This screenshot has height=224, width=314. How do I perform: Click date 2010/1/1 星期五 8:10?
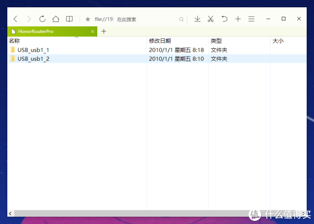click(x=176, y=59)
